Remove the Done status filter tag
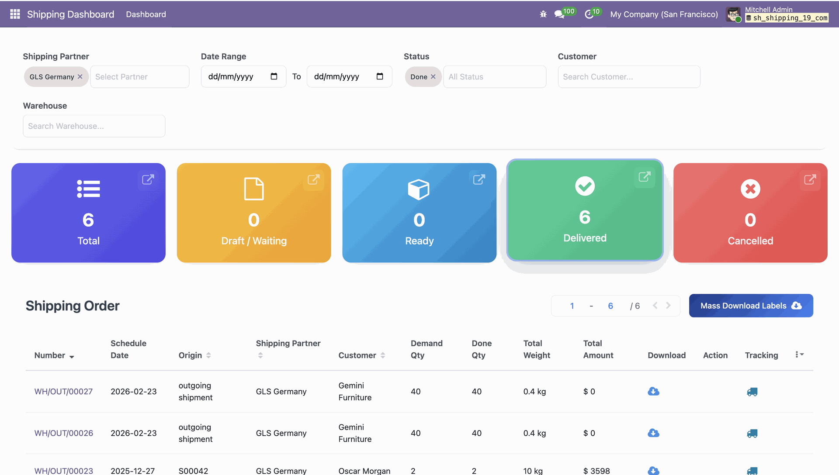This screenshot has width=839, height=475. pos(433,77)
